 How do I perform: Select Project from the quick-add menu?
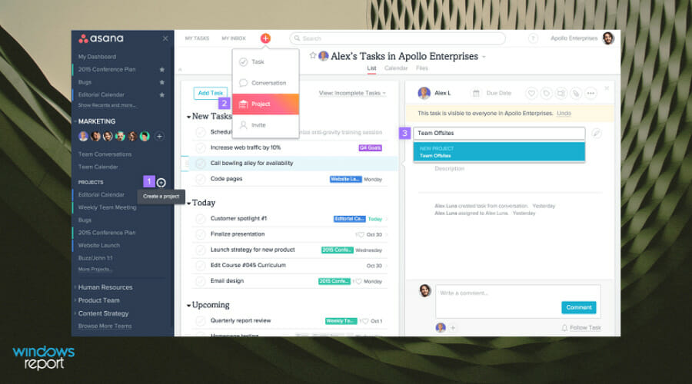265,104
